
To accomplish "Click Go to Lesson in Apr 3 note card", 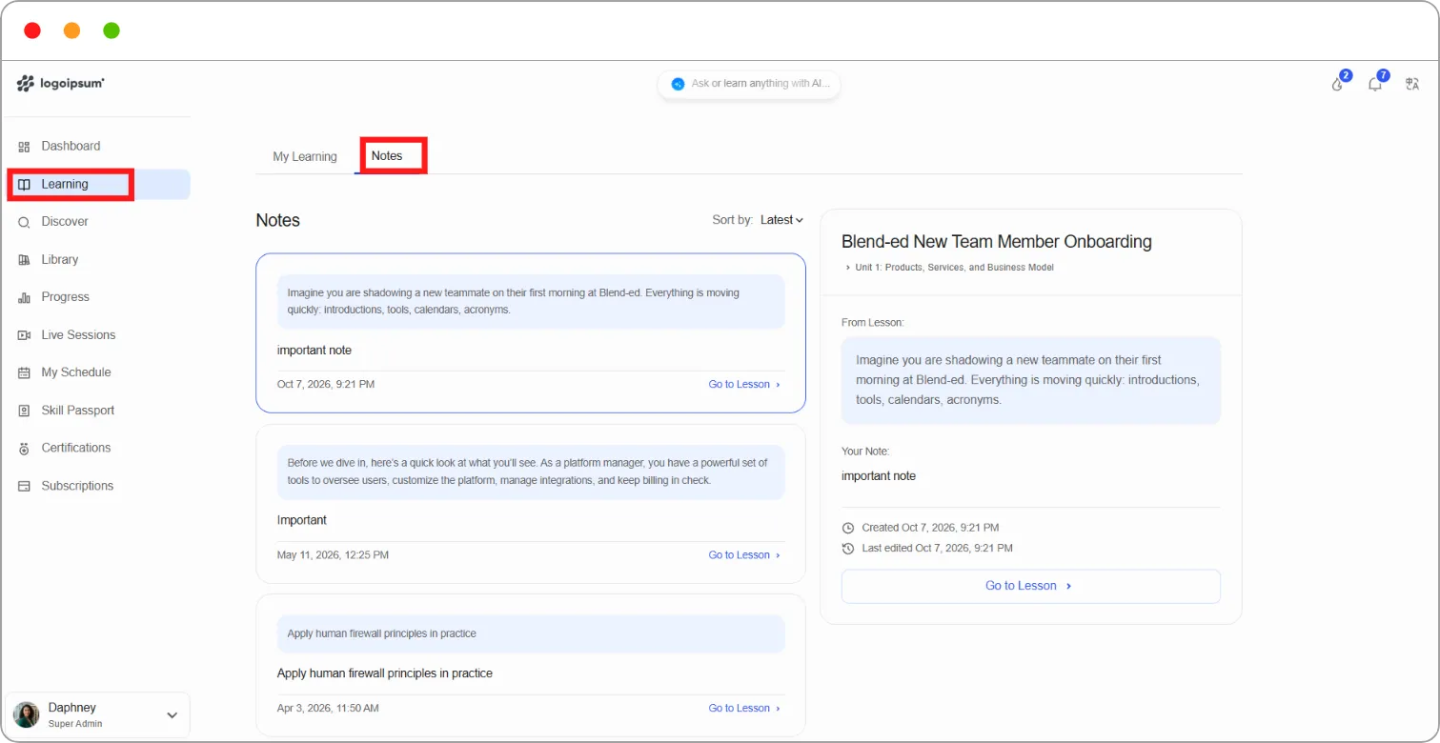I will [744, 709].
